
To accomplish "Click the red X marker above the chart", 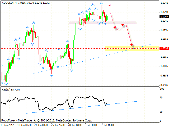I will [x=110, y=5].
